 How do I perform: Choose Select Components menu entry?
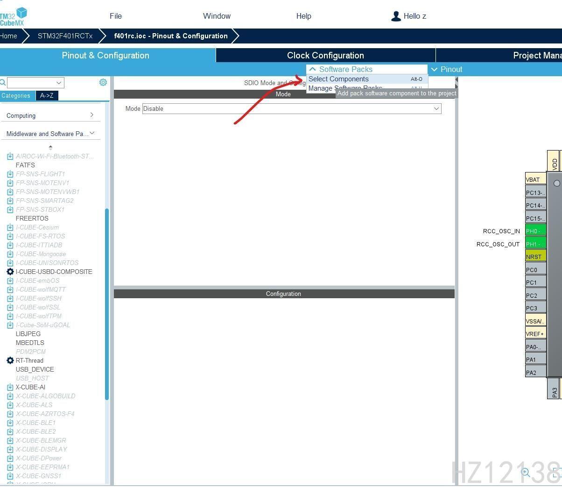pos(367,79)
